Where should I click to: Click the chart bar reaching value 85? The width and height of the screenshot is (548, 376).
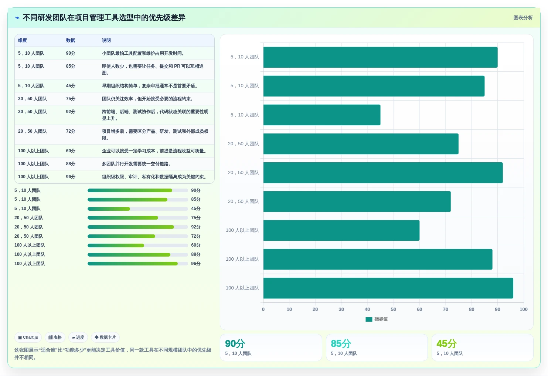374,86
